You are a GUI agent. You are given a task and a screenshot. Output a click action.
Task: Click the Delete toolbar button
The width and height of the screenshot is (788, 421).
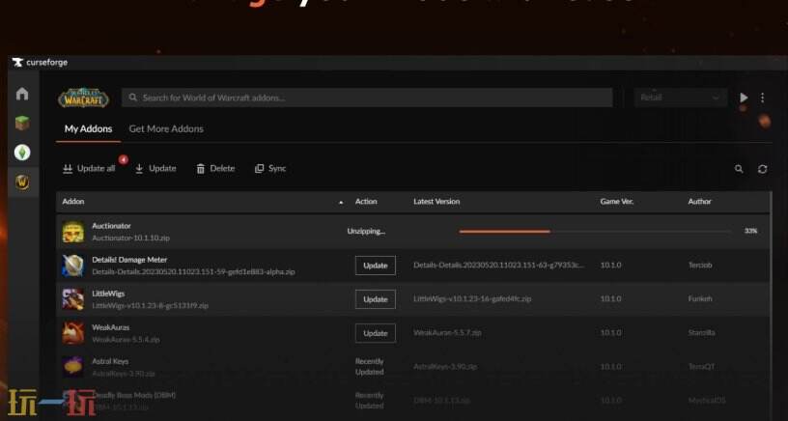pyautogui.click(x=215, y=168)
